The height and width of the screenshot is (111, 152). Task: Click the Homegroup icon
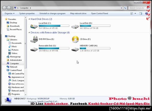8,57
